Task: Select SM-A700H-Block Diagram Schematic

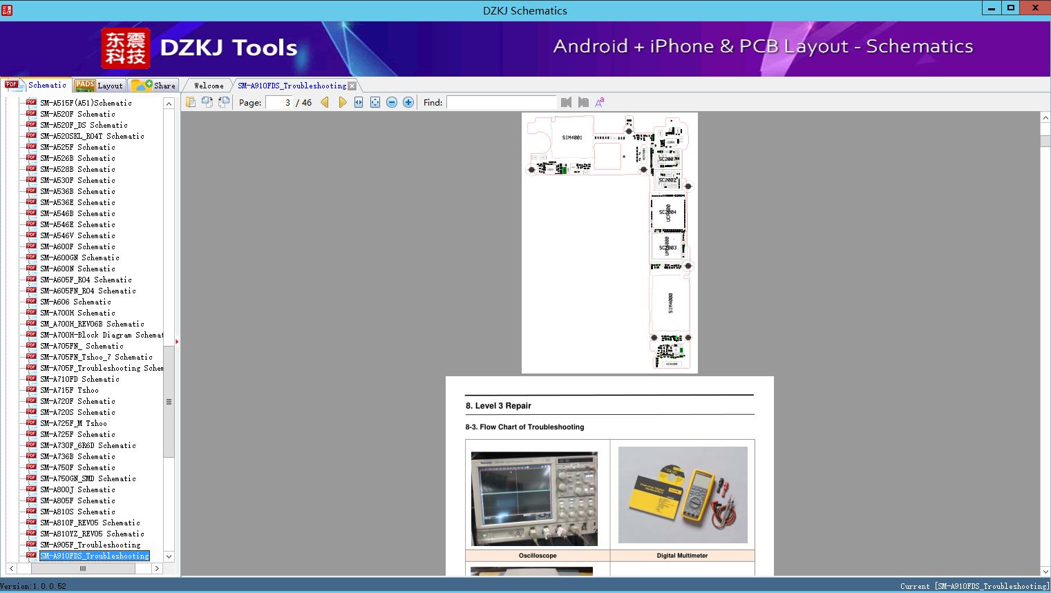Action: [102, 335]
